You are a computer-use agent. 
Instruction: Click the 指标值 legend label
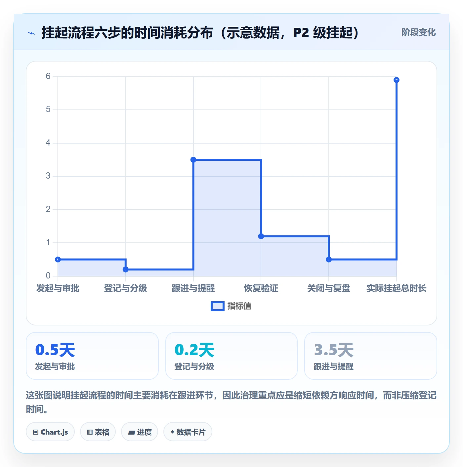(x=239, y=306)
